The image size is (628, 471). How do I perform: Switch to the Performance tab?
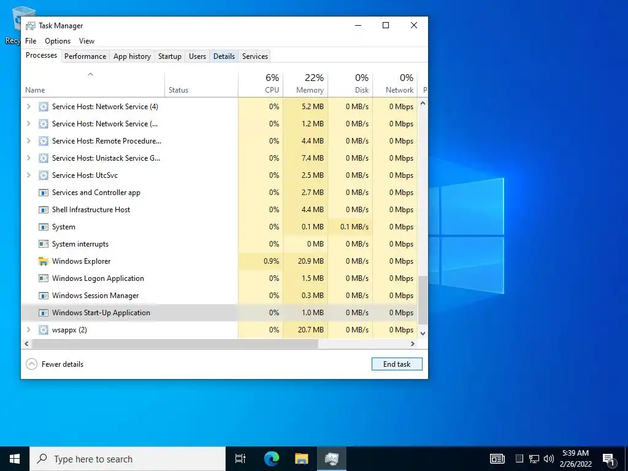[x=85, y=56]
